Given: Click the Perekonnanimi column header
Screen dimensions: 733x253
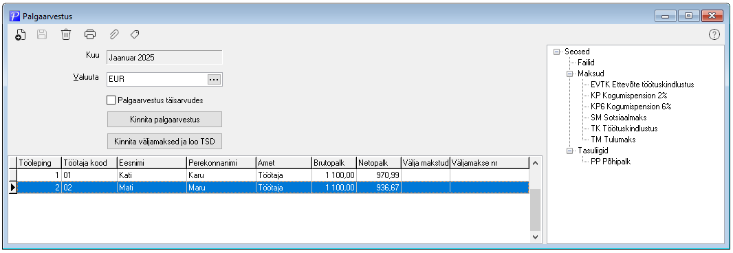Looking at the screenshot, I should [221, 163].
